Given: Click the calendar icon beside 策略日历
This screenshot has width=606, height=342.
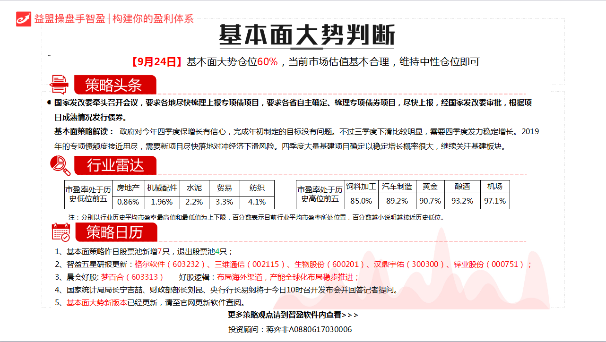Looking at the screenshot, I should (x=61, y=232).
